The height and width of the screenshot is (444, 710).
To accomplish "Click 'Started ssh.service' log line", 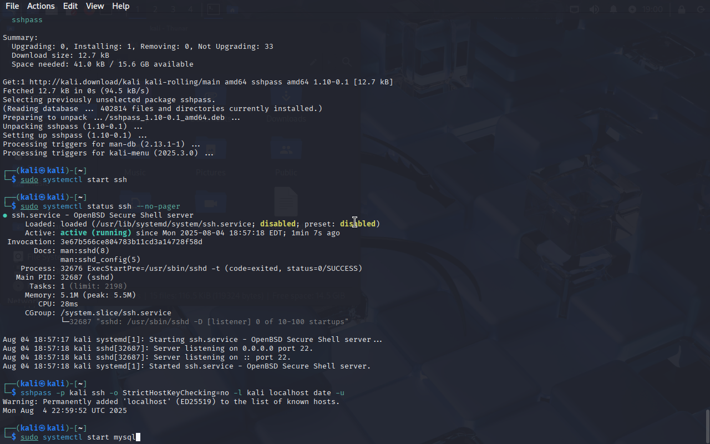I will (x=187, y=366).
